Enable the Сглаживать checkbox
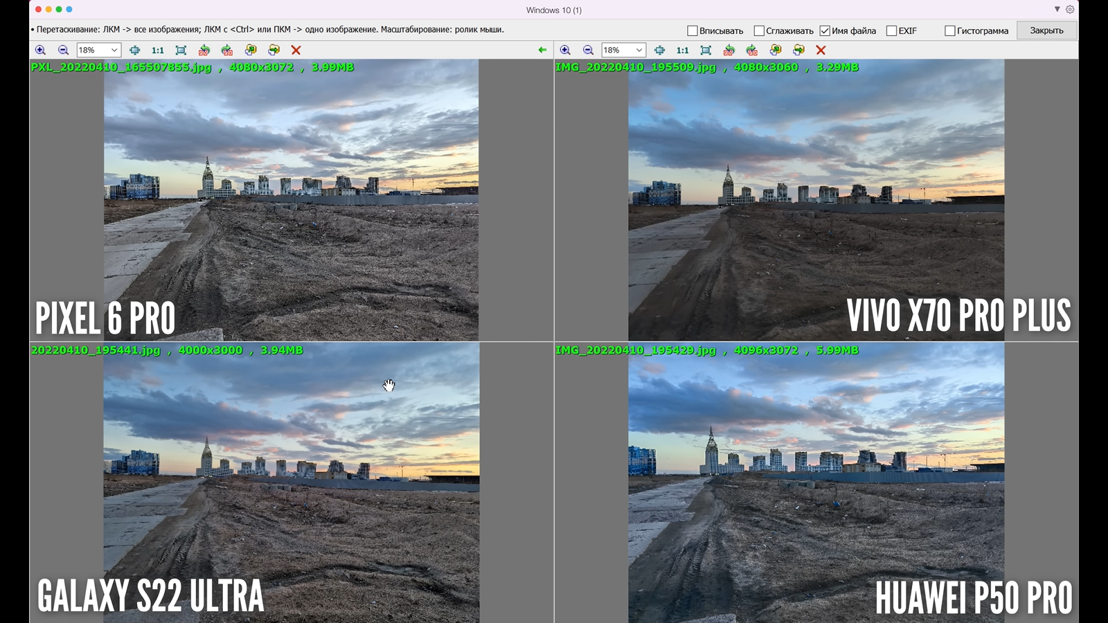The width and height of the screenshot is (1108, 623). tap(759, 30)
